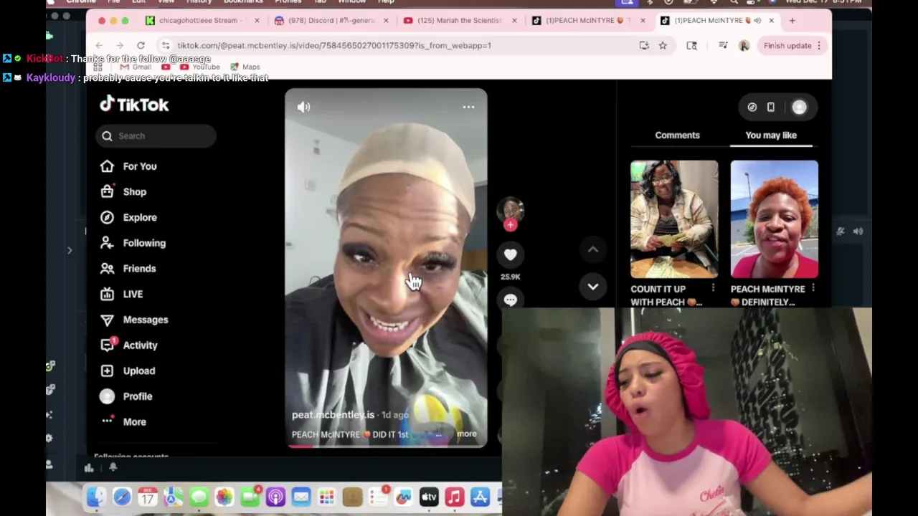Open the Upload page

(128, 371)
